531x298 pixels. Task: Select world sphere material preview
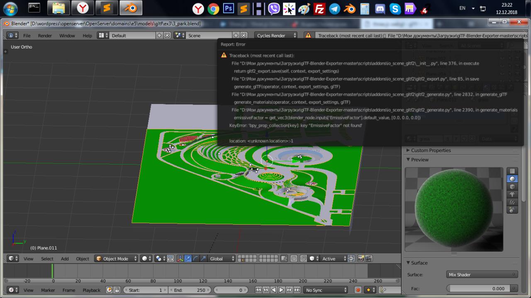tap(512, 210)
